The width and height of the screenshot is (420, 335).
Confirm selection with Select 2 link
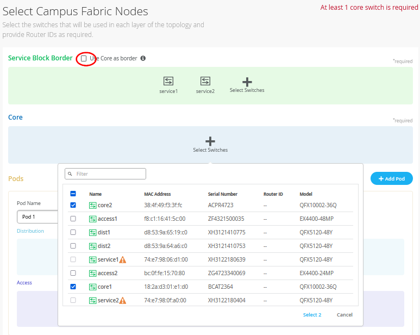312,315
